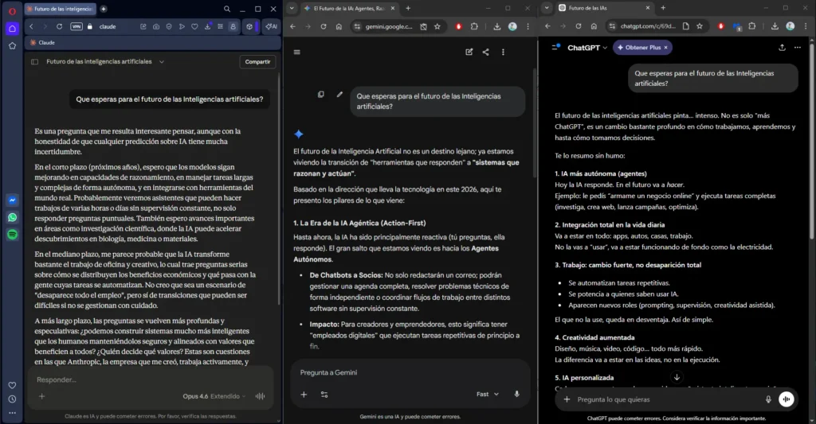
Task: Click the Claude chat scrollbar
Action: (x=279, y=189)
